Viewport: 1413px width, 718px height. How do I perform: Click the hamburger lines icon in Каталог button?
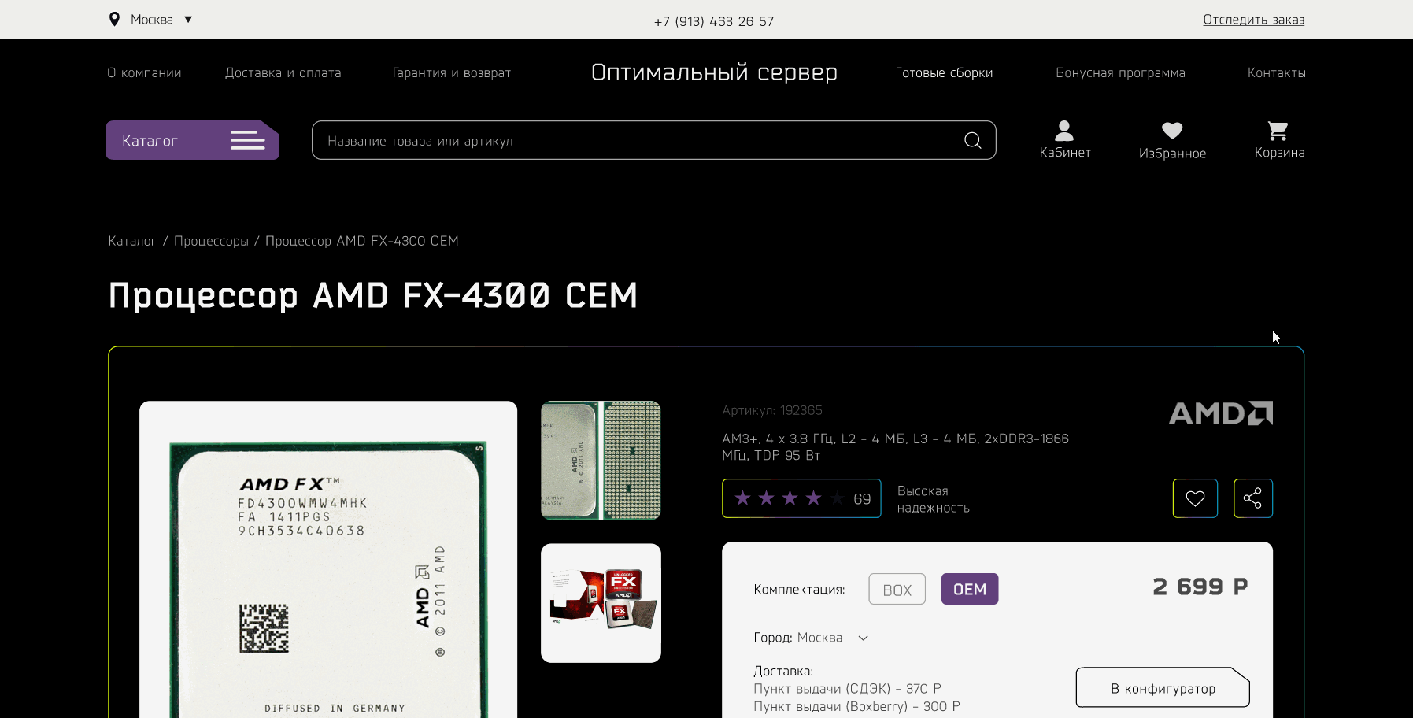pyautogui.click(x=247, y=140)
